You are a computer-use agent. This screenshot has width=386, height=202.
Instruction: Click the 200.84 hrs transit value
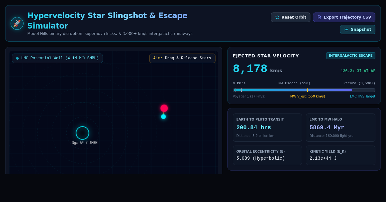pyautogui.click(x=254, y=128)
